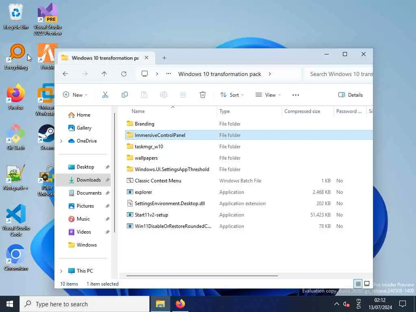Click the Windows Start button
The height and width of the screenshot is (312, 416).
(x=10, y=304)
